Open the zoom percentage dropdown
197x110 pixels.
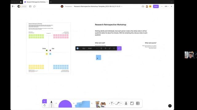tap(167, 6)
